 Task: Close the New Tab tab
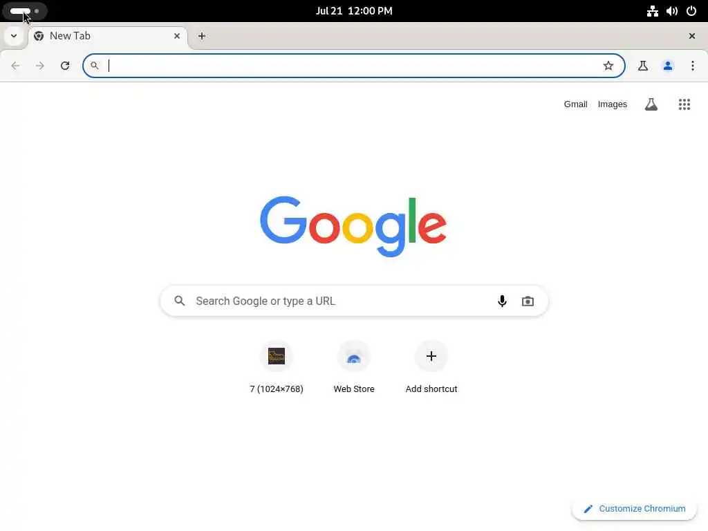[x=177, y=36]
